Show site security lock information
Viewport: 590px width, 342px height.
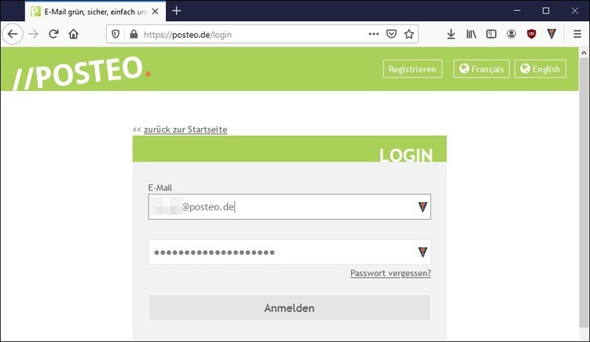tap(134, 35)
